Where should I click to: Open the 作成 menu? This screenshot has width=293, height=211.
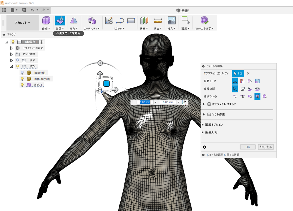(x=46, y=29)
